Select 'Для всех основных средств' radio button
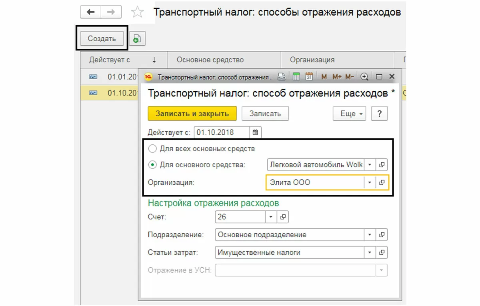This screenshot has width=480, height=306. click(x=152, y=149)
